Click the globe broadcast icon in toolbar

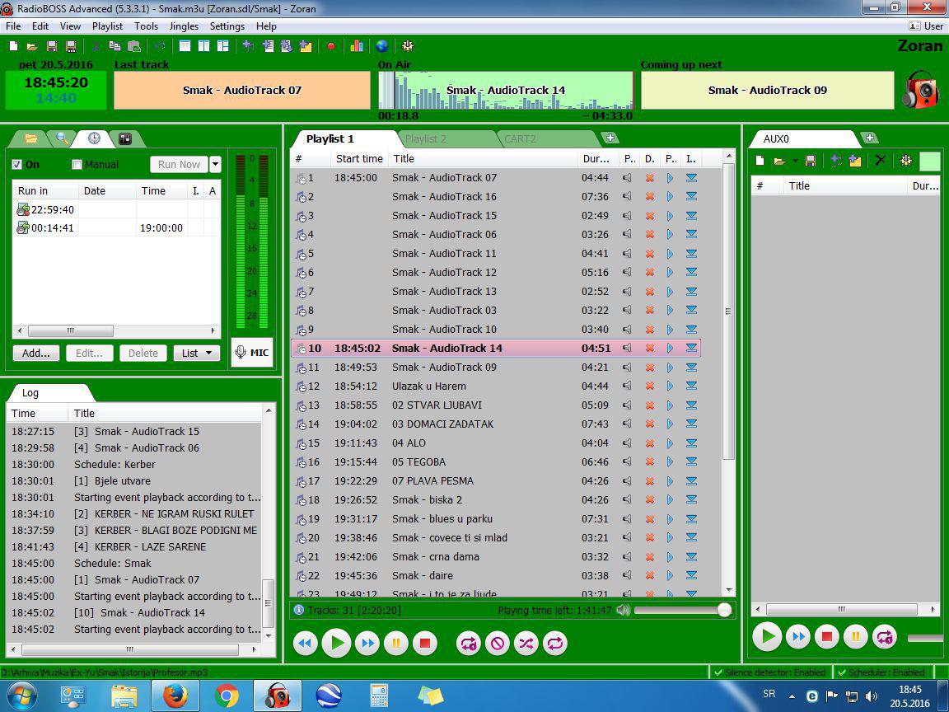pyautogui.click(x=382, y=46)
